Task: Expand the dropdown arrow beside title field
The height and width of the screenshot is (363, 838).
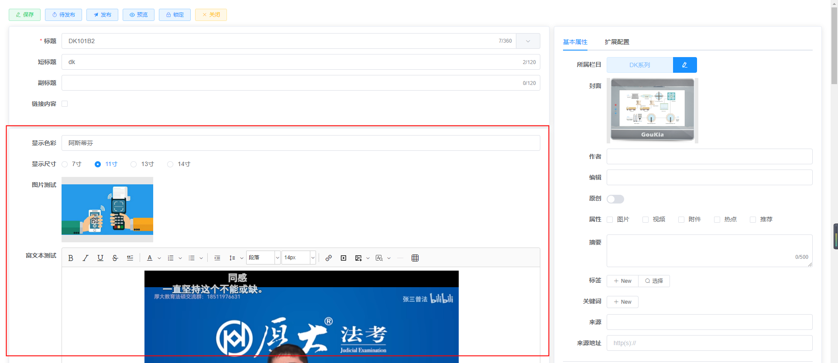Action: (x=528, y=41)
